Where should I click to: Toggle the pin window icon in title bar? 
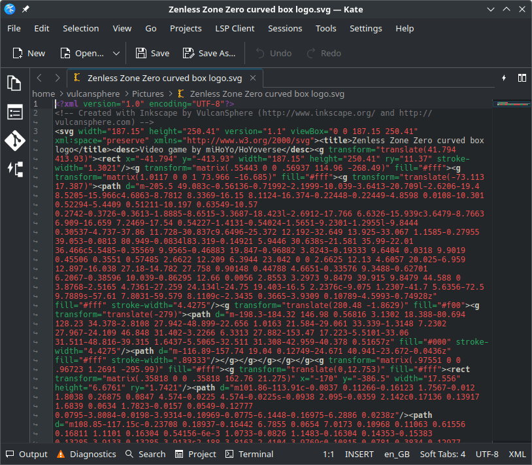pos(25,10)
